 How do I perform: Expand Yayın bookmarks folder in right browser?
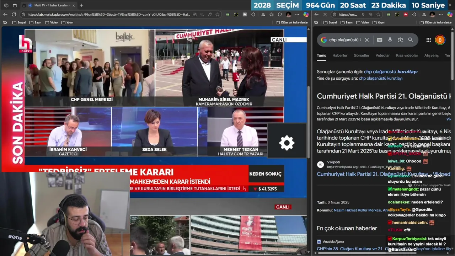click(378, 22)
